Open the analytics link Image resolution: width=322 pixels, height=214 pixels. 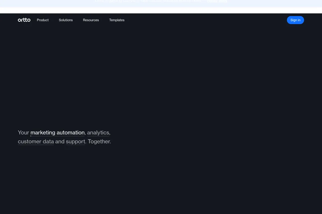98,133
